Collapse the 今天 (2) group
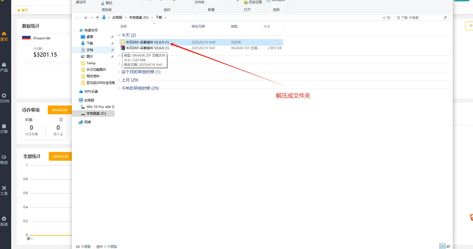Viewport: 473px width, 249px height. 119,35
